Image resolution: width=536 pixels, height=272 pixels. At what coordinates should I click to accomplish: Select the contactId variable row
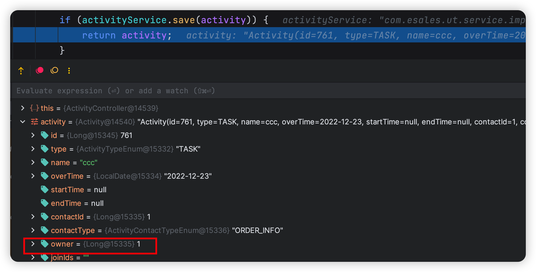(x=100, y=217)
